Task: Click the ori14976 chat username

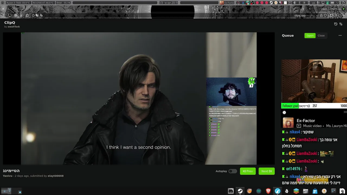Action: (x=293, y=169)
